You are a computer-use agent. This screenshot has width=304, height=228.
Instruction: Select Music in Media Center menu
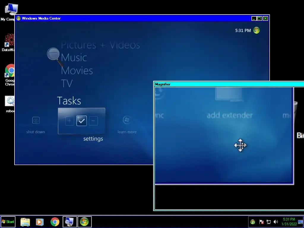pos(74,58)
